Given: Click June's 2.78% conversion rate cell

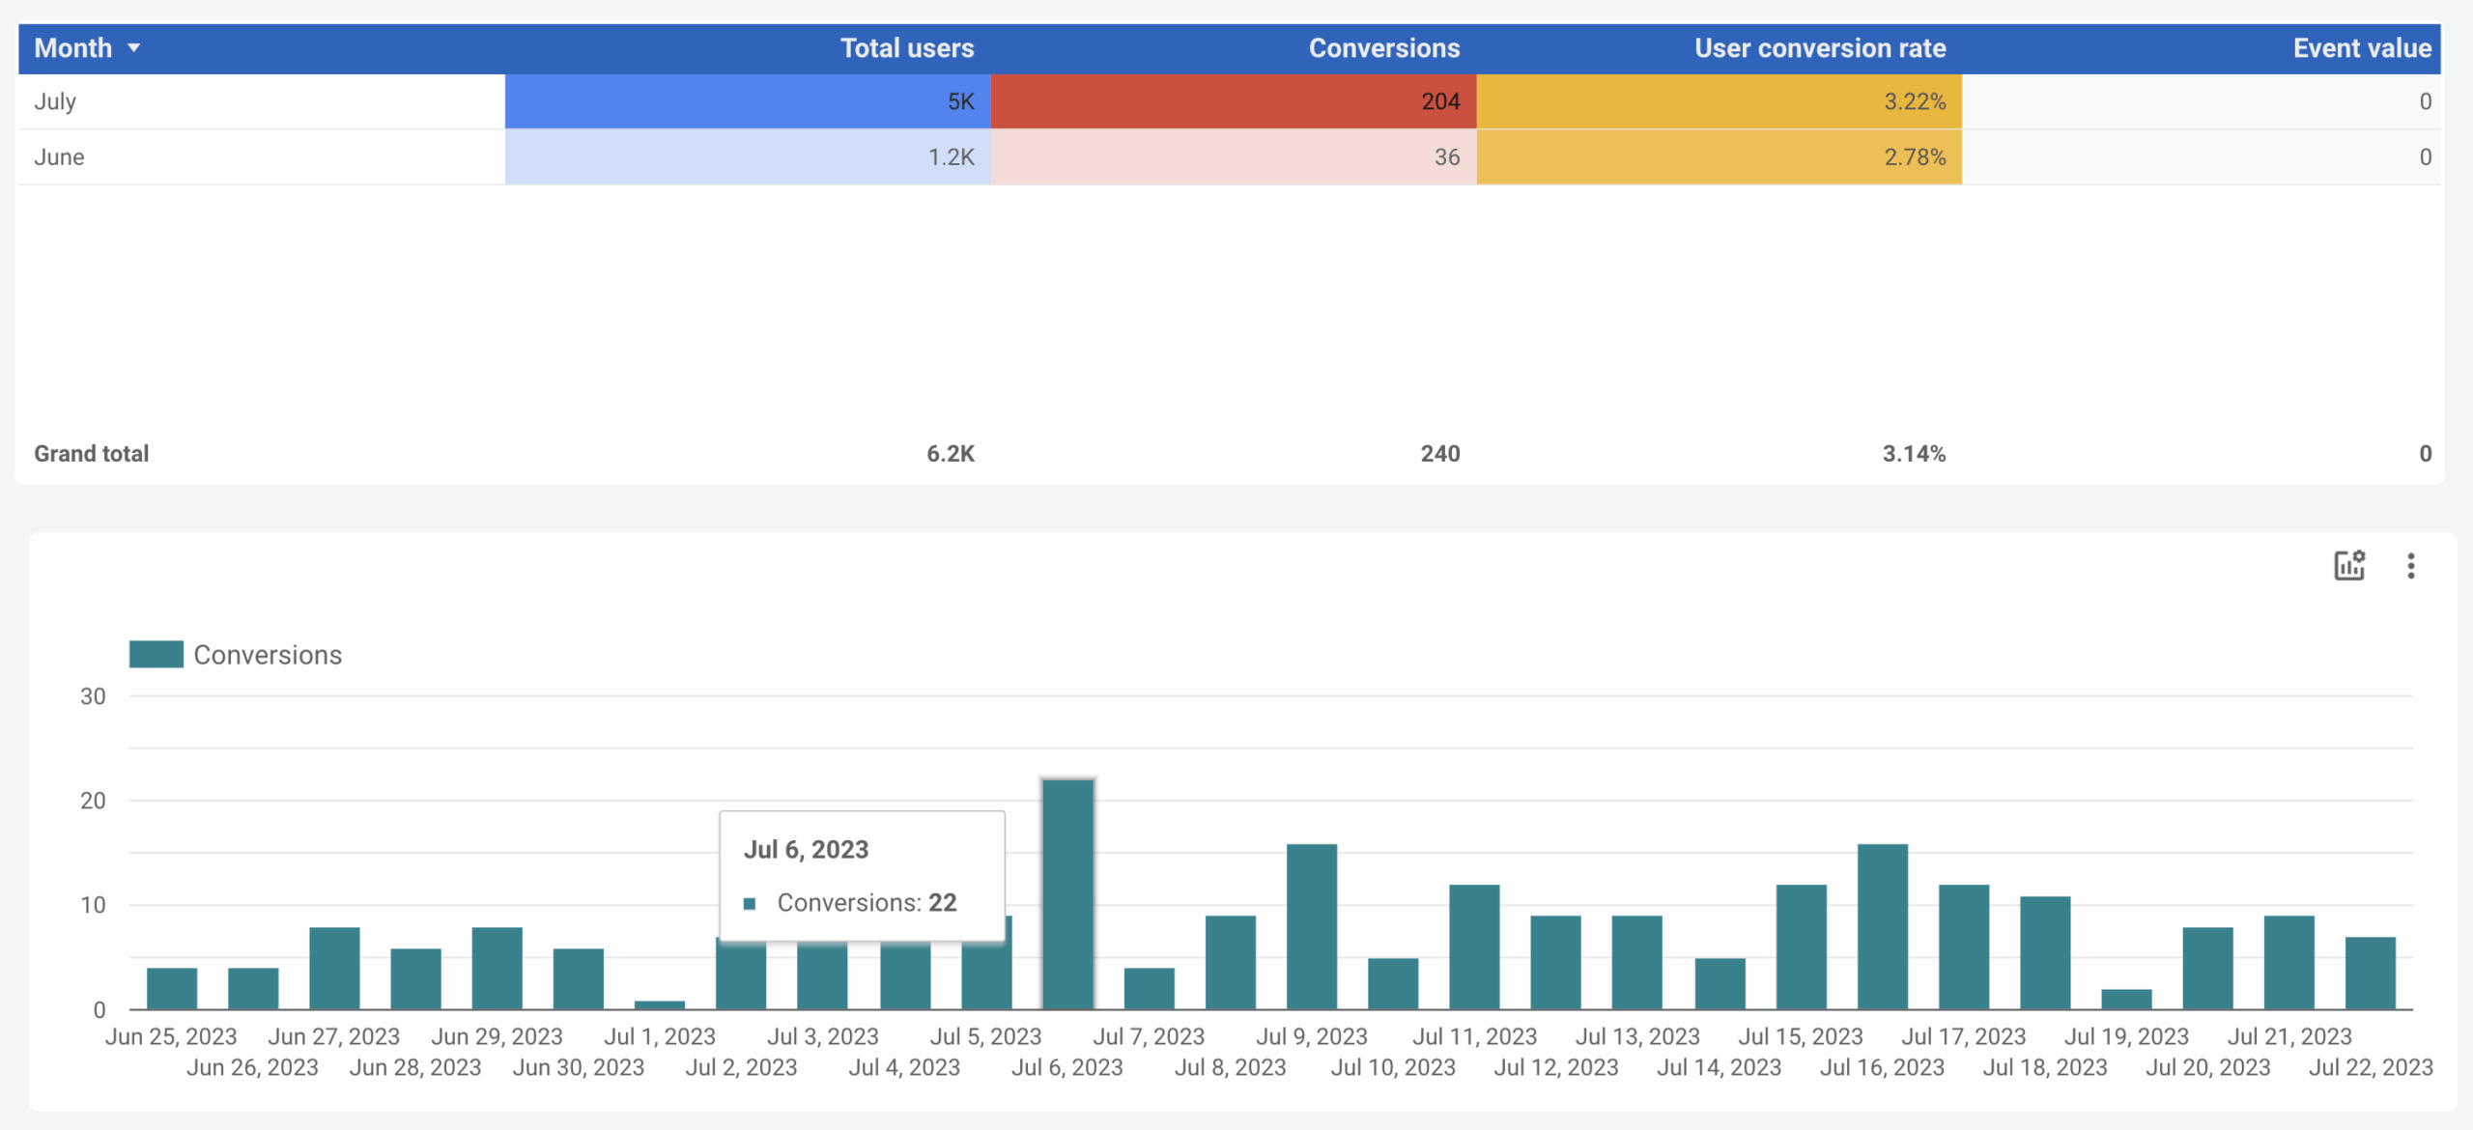Looking at the screenshot, I should (x=1719, y=156).
